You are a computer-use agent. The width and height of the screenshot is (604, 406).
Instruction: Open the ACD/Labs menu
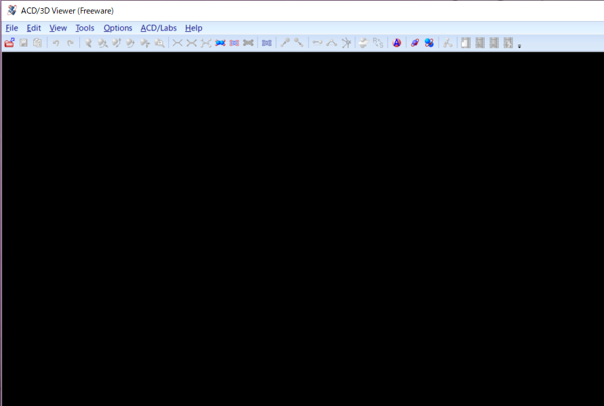(x=159, y=28)
